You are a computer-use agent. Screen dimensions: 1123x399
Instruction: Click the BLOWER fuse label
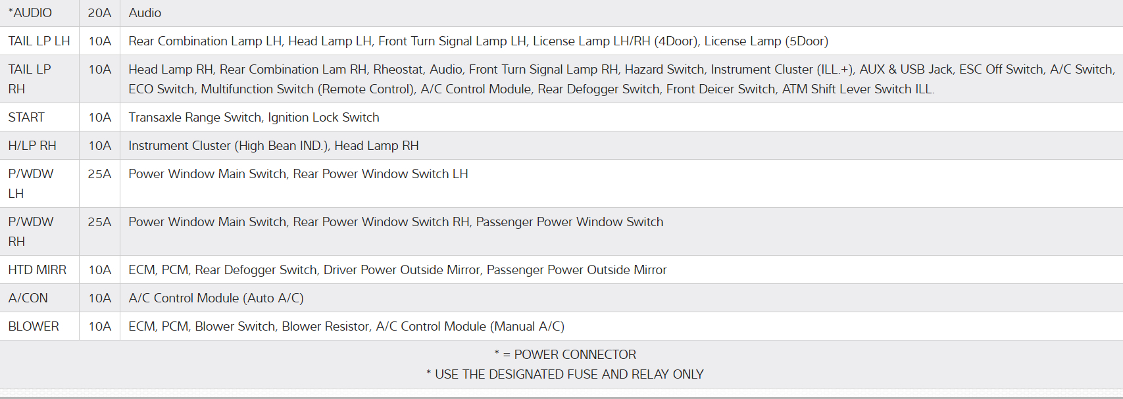pyautogui.click(x=34, y=326)
